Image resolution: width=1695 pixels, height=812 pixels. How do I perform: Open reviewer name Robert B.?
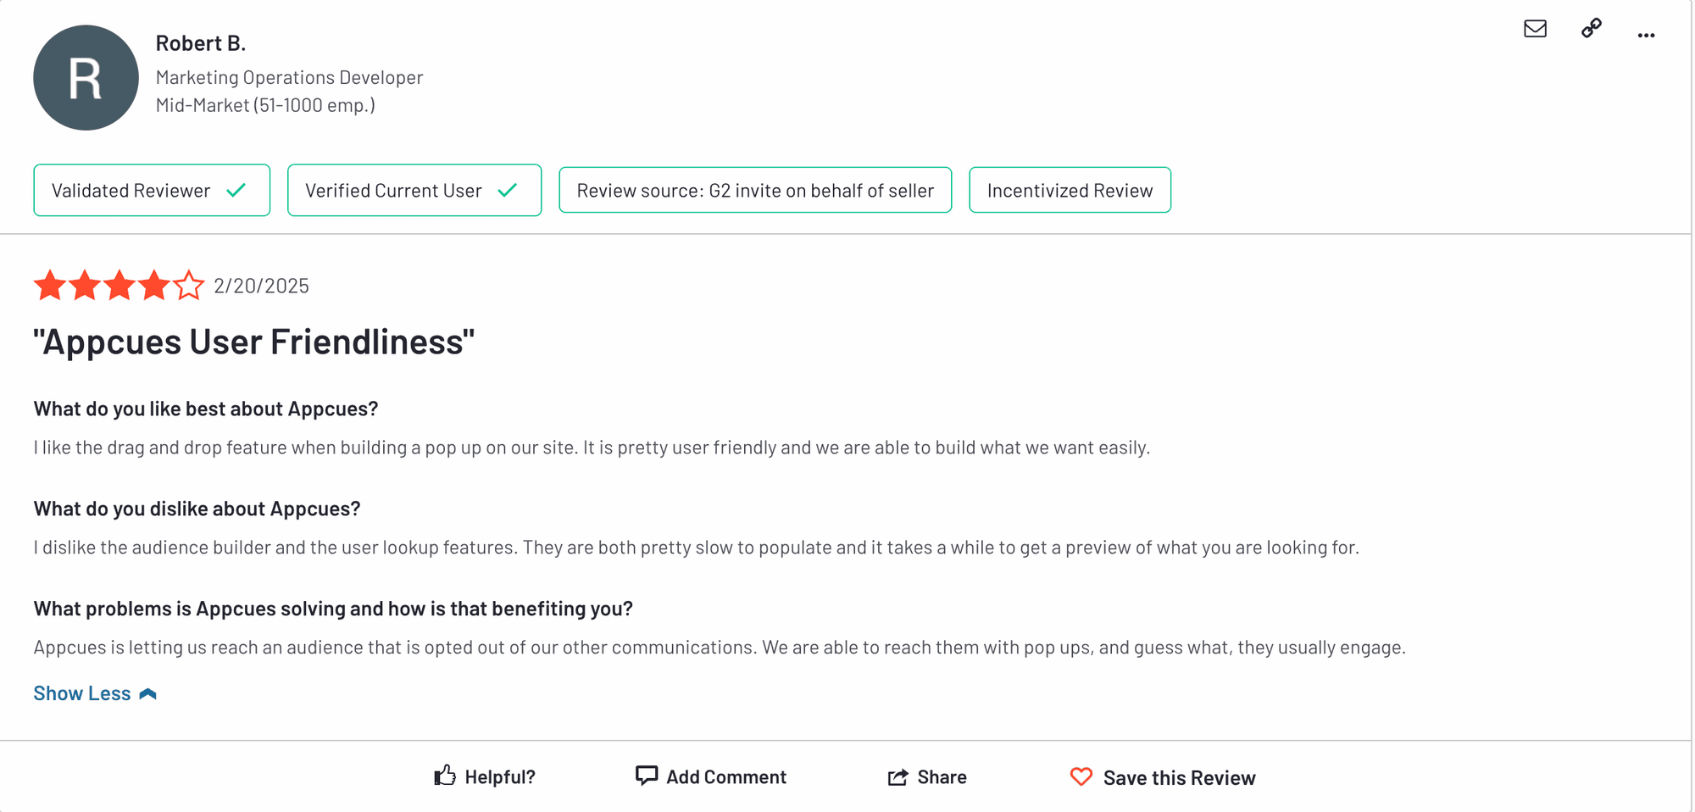click(x=201, y=43)
